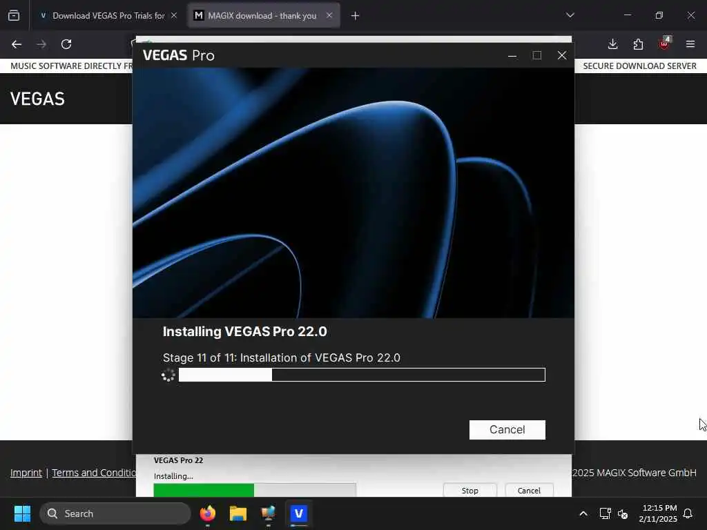This screenshot has height=530, width=707.
Task: Click the SECURE DOWNLOAD SERVER banner text
Action: pyautogui.click(x=639, y=66)
